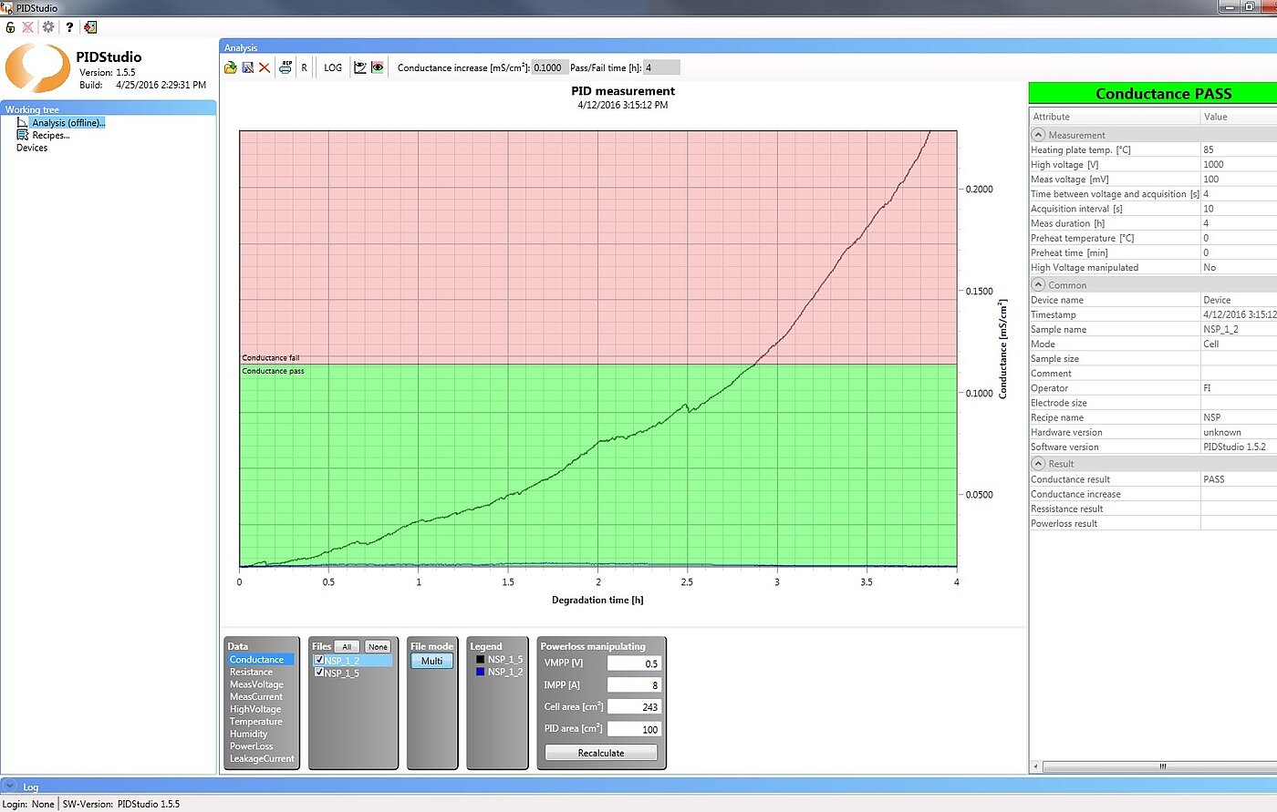
Task: Click the blue NSP_1_2 legend color swatch
Action: (480, 672)
